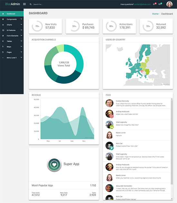Click the Pages document icon
Screen dimensions: 177x203
tap(3, 52)
